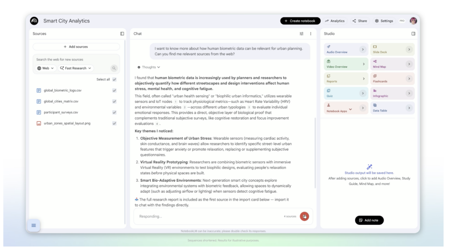This screenshot has width=451, height=249.
Task: Click the Mind Map icon
Action: click(x=375, y=61)
